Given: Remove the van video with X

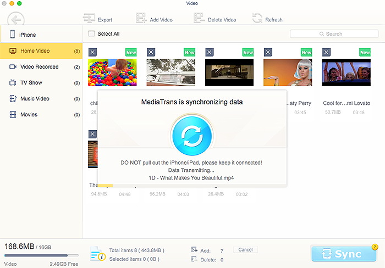Looking at the screenshot, I should pos(151,52).
